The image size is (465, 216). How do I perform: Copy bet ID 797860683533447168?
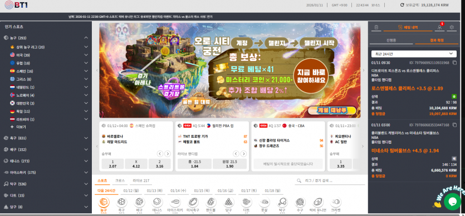pyautogui.click(x=454, y=125)
